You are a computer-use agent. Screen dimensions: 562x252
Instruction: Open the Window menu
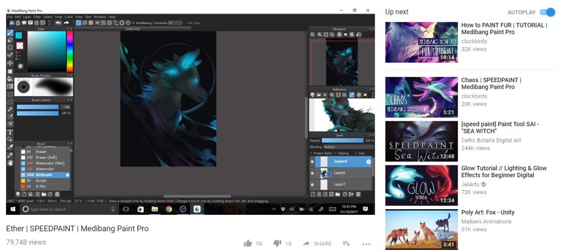100,17
